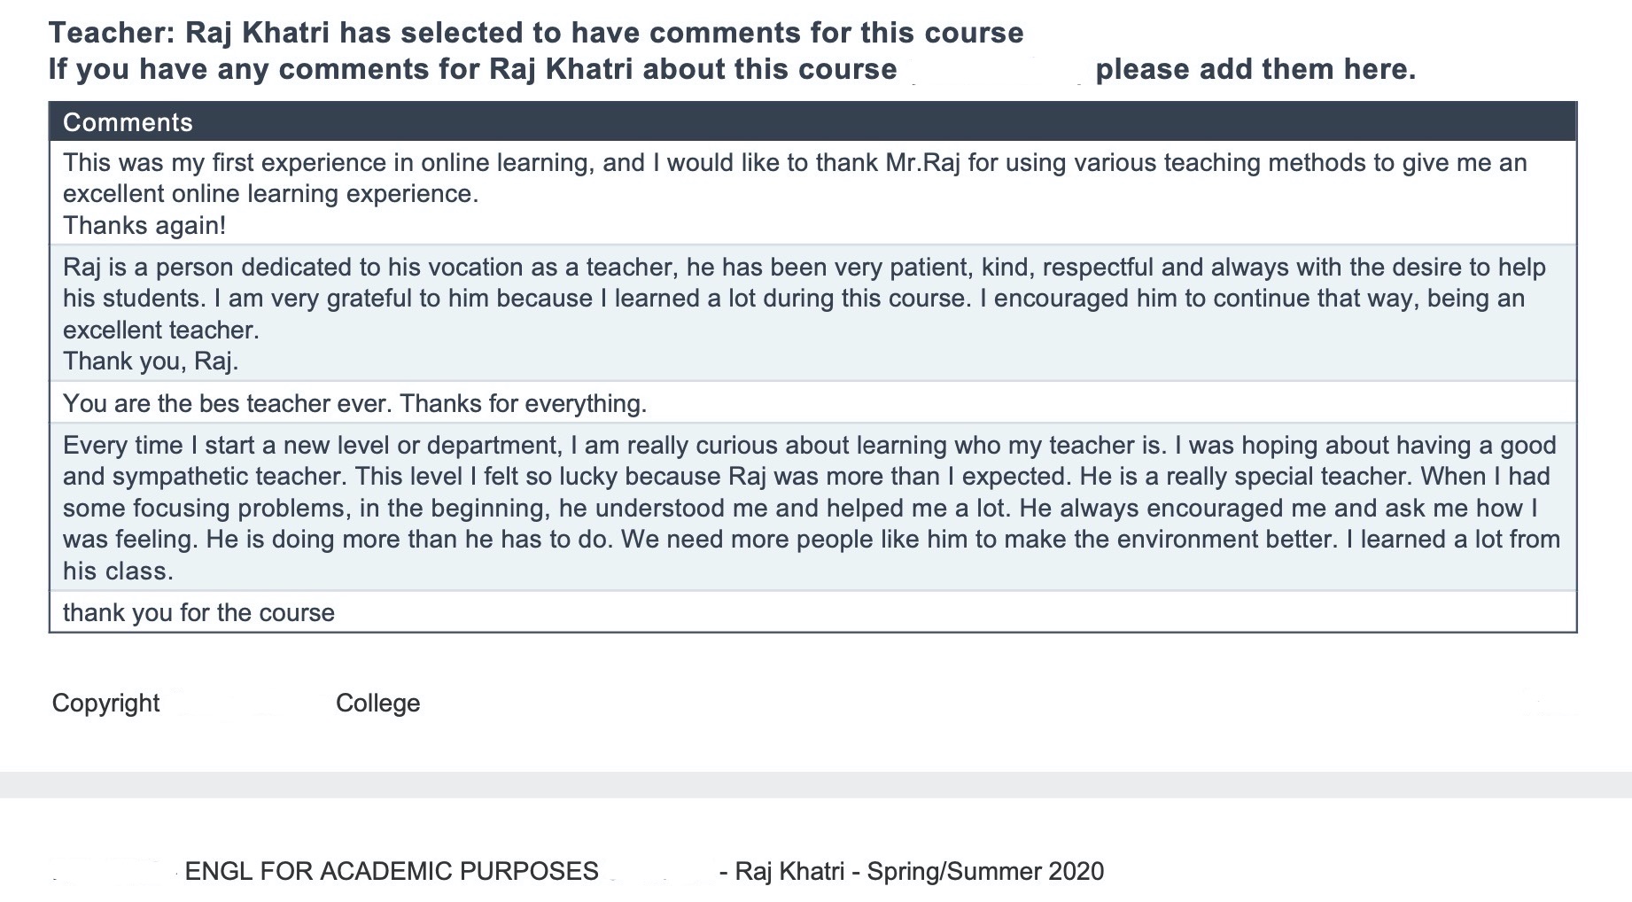The width and height of the screenshot is (1632, 902).
Task: Click the "If you have any comments" heading line
Action: (x=471, y=69)
